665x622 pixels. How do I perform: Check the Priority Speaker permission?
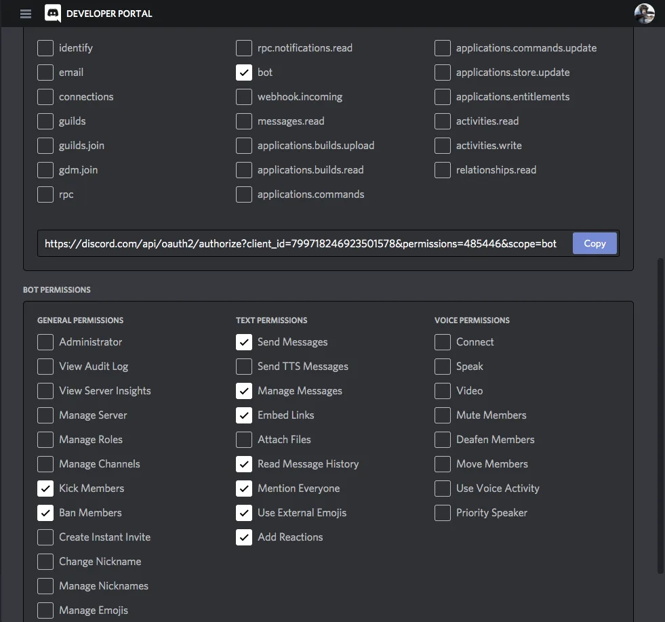pyautogui.click(x=442, y=512)
